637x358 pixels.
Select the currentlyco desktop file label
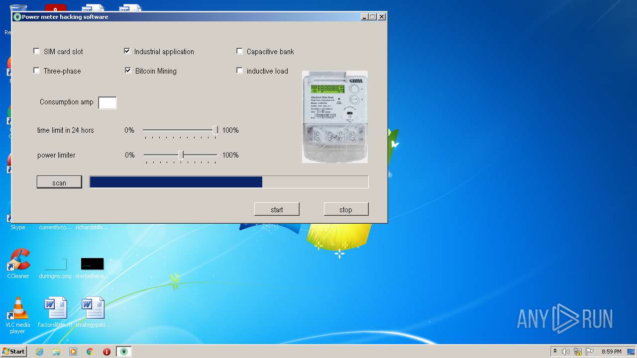(x=55, y=227)
